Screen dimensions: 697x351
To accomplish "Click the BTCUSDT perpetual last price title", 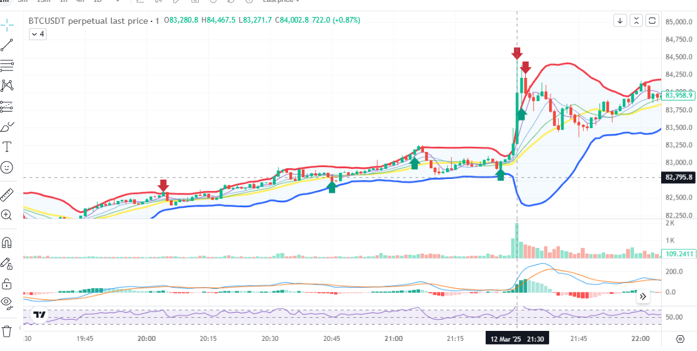I will 88,21.
